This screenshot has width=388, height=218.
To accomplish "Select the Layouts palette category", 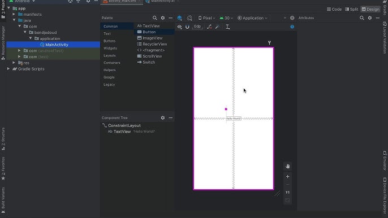I will pyautogui.click(x=110, y=55).
